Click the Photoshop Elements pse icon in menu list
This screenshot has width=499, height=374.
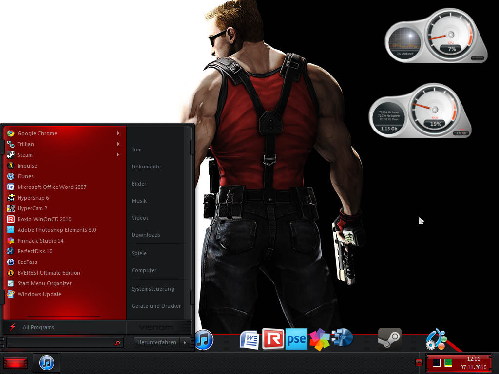tap(11, 230)
